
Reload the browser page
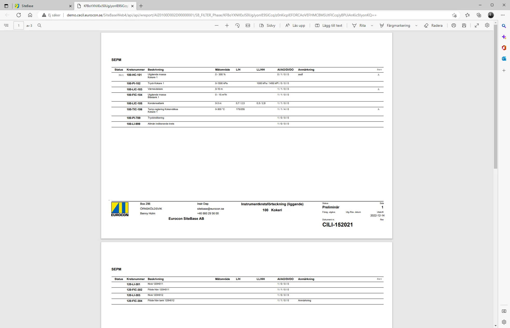point(19,15)
